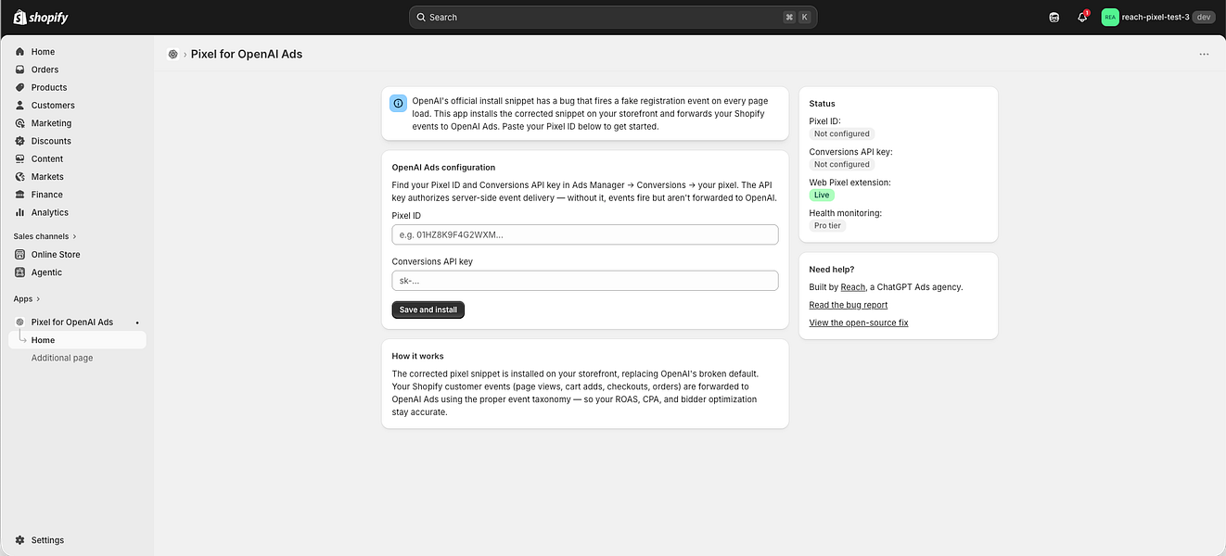1226x556 pixels.
Task: Open the Analytics bar chart icon
Action: click(x=19, y=212)
